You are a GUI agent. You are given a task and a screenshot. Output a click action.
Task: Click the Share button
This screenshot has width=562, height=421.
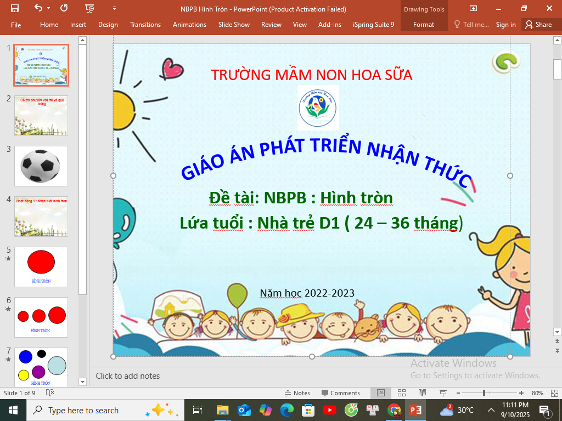point(538,25)
